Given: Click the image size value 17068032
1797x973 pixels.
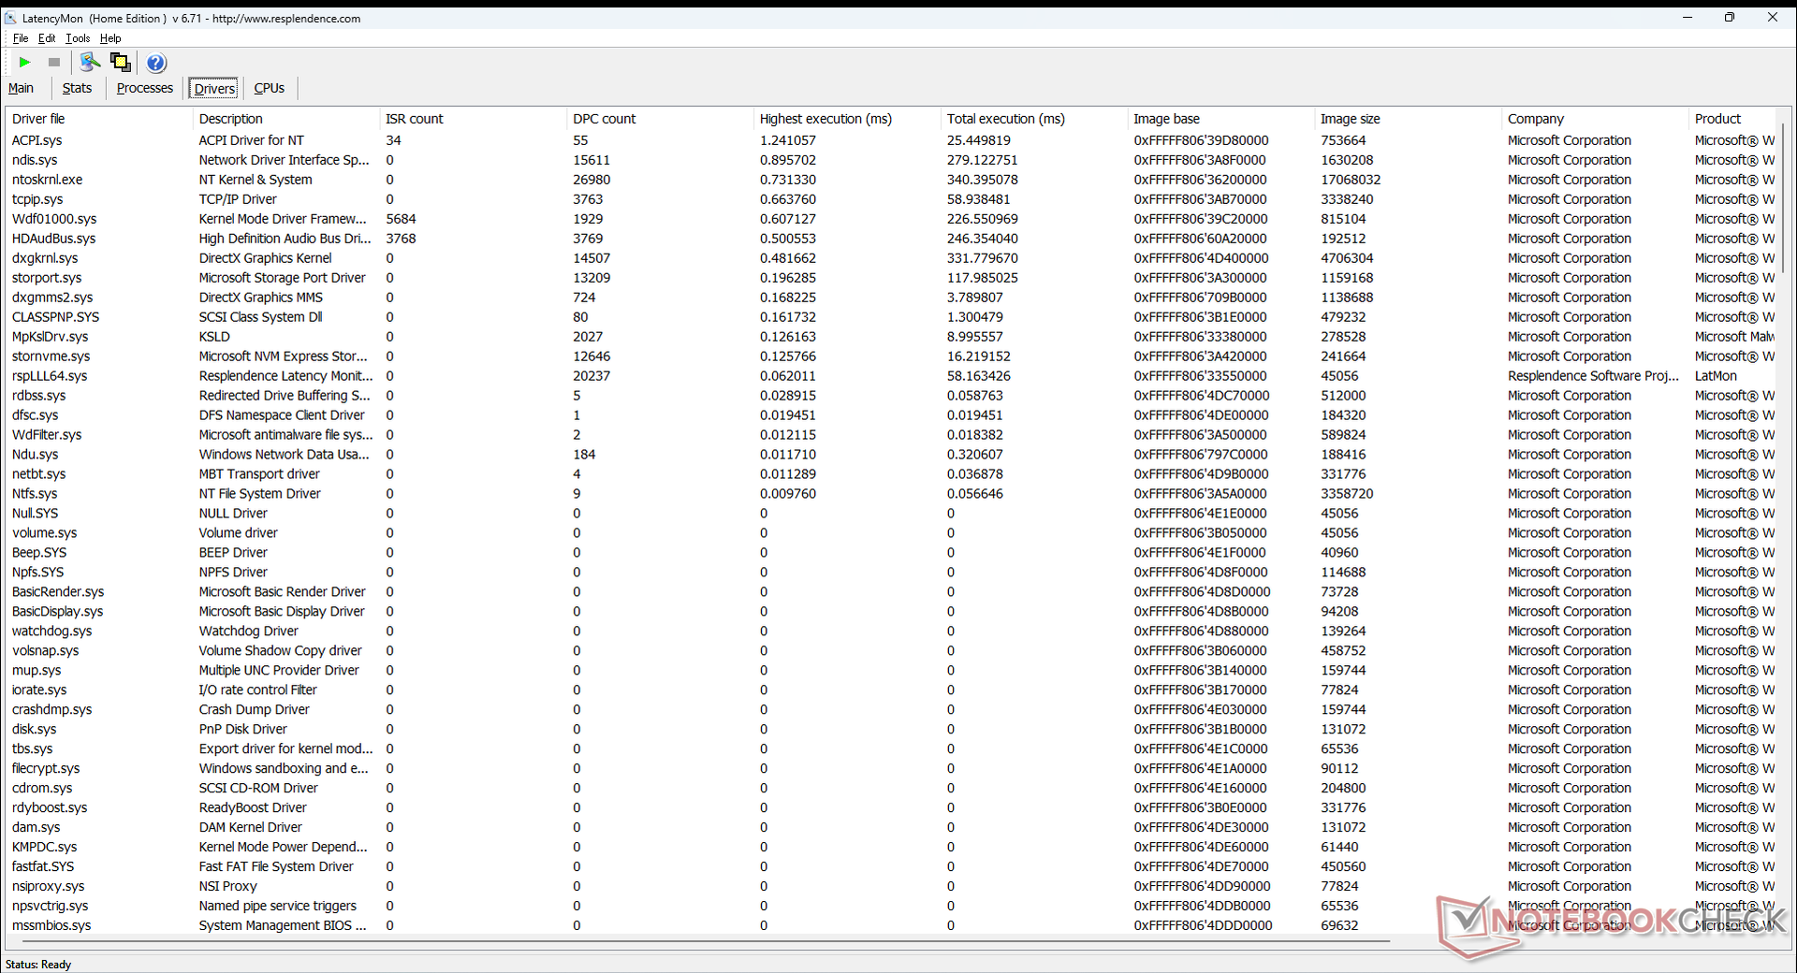Looking at the screenshot, I should pos(1351,180).
